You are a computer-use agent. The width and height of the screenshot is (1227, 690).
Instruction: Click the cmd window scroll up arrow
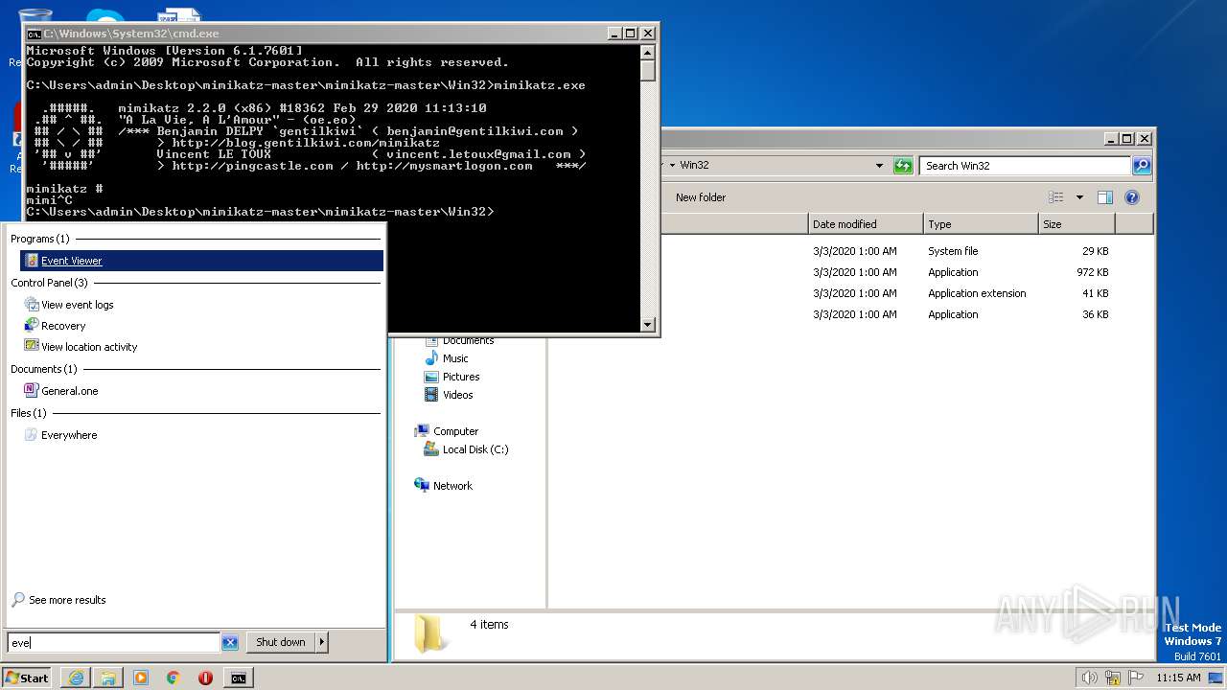point(648,52)
